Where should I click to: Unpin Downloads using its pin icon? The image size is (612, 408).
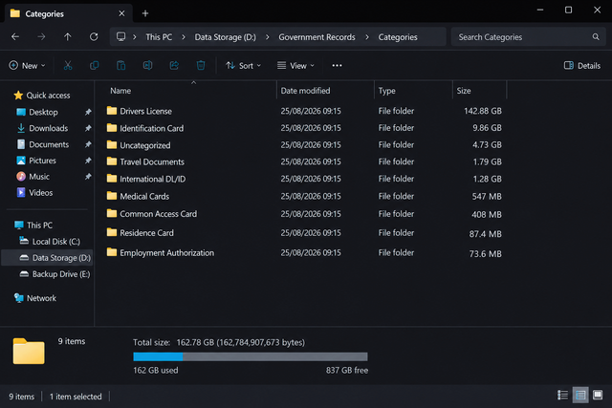click(x=88, y=128)
